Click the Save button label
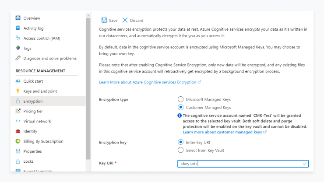This screenshot has height=182, width=324. click(113, 20)
